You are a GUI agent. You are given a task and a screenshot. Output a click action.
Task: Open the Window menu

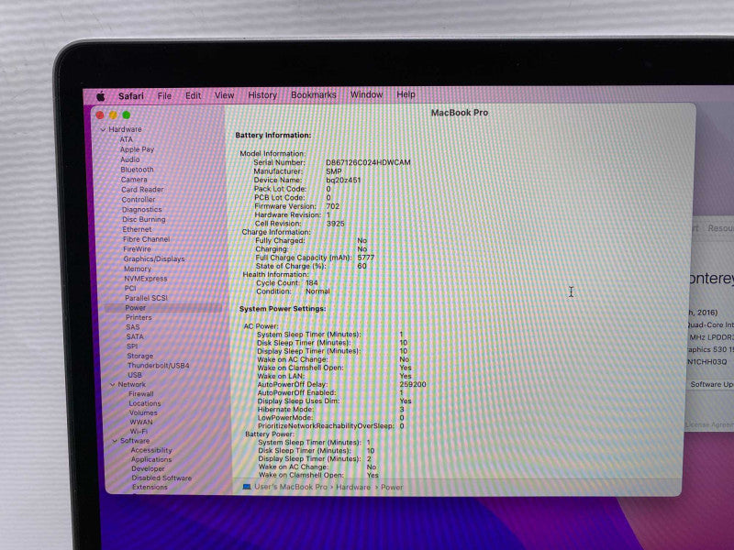pos(366,94)
